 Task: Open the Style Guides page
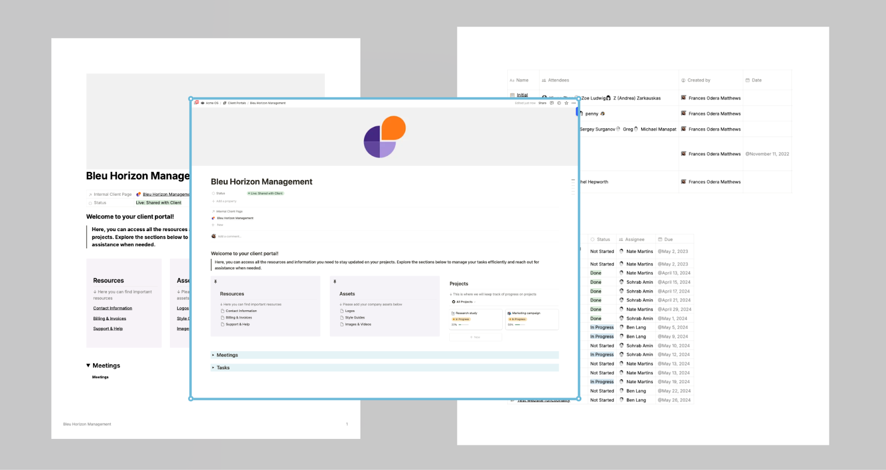tap(355, 317)
